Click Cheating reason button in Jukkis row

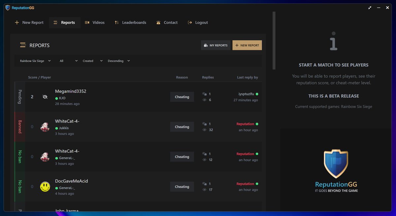pos(182,127)
